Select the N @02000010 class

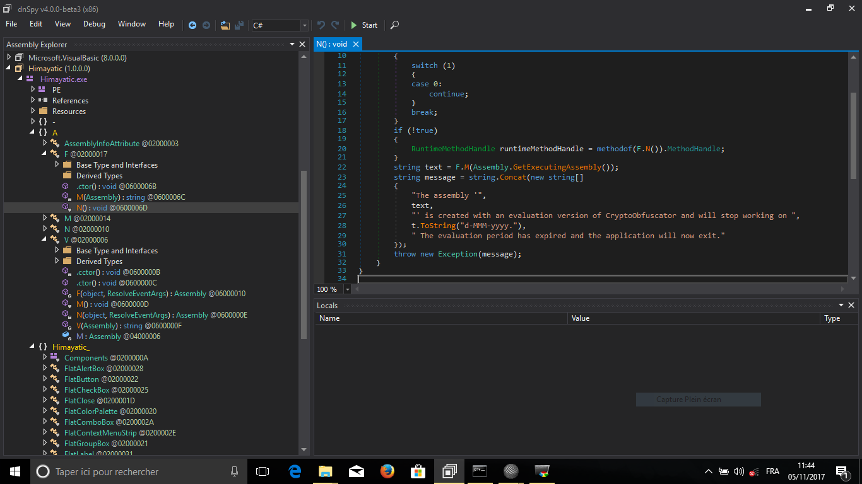pyautogui.click(x=86, y=229)
